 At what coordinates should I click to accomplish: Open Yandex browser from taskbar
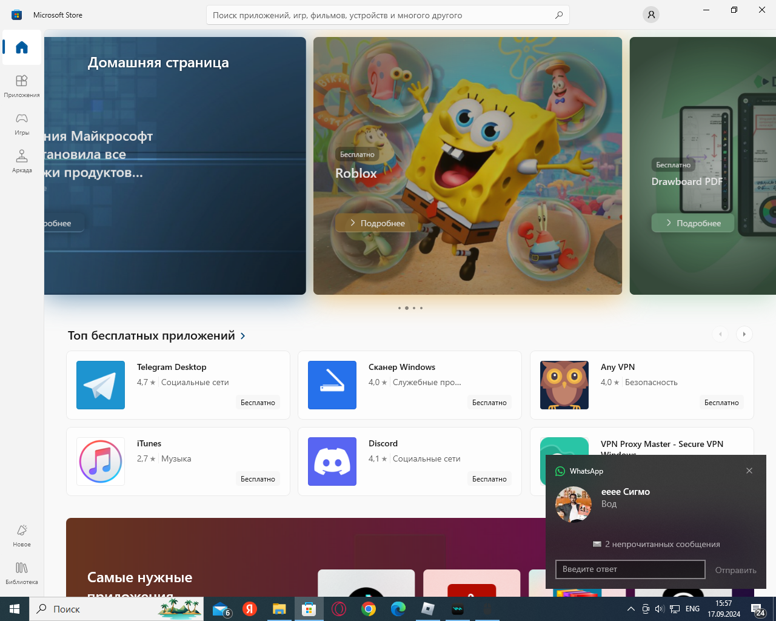pos(250,609)
